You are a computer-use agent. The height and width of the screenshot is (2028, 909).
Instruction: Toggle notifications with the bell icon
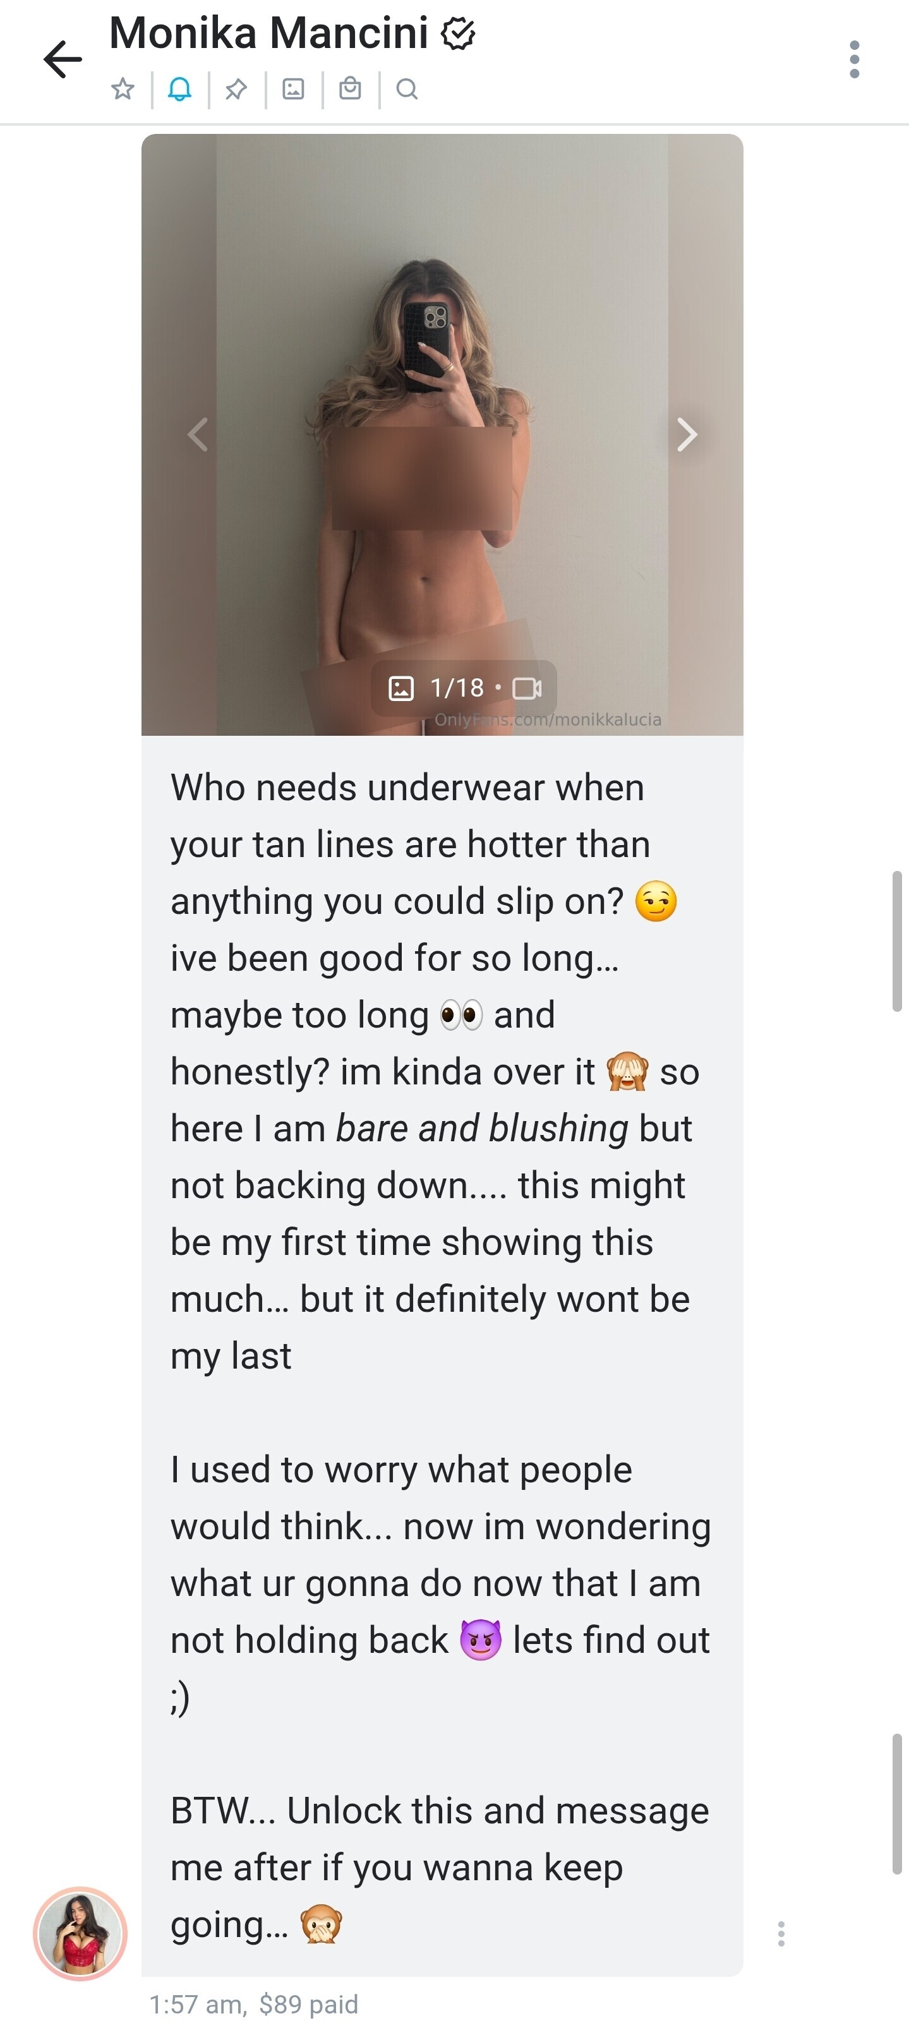(x=179, y=89)
